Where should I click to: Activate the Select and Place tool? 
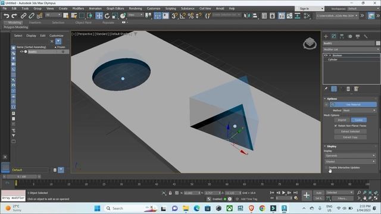(123, 16)
